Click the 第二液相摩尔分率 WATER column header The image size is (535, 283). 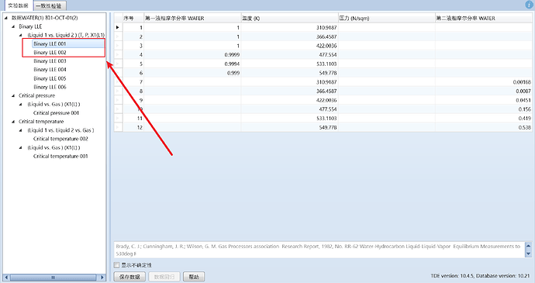point(484,18)
